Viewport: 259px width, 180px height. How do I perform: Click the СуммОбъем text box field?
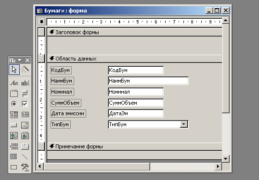tap(136, 103)
